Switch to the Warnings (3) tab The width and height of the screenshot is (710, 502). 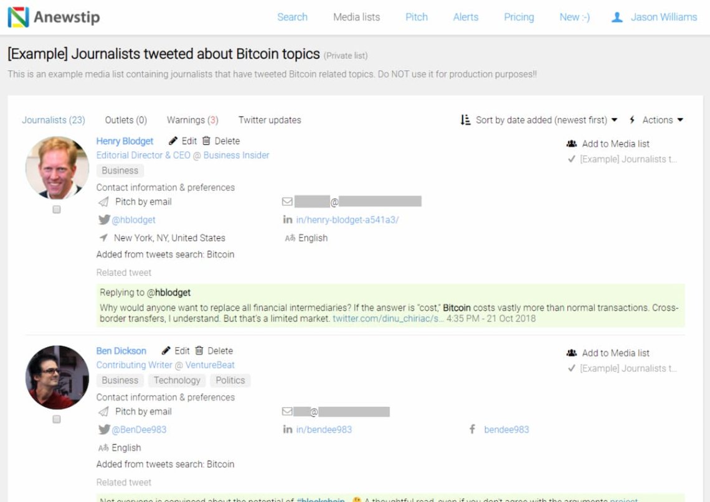(192, 120)
